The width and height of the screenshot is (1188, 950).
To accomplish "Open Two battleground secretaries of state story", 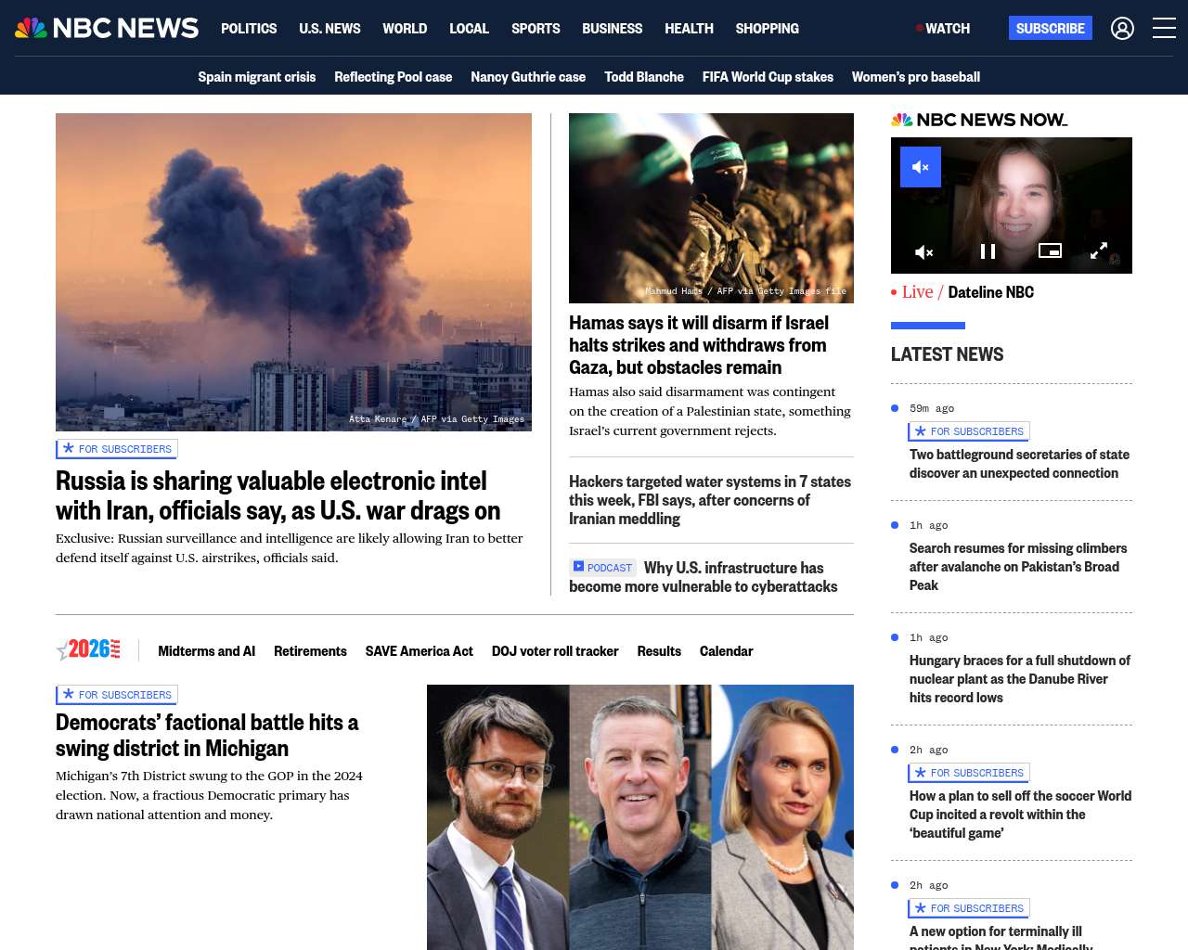I will tap(1019, 464).
